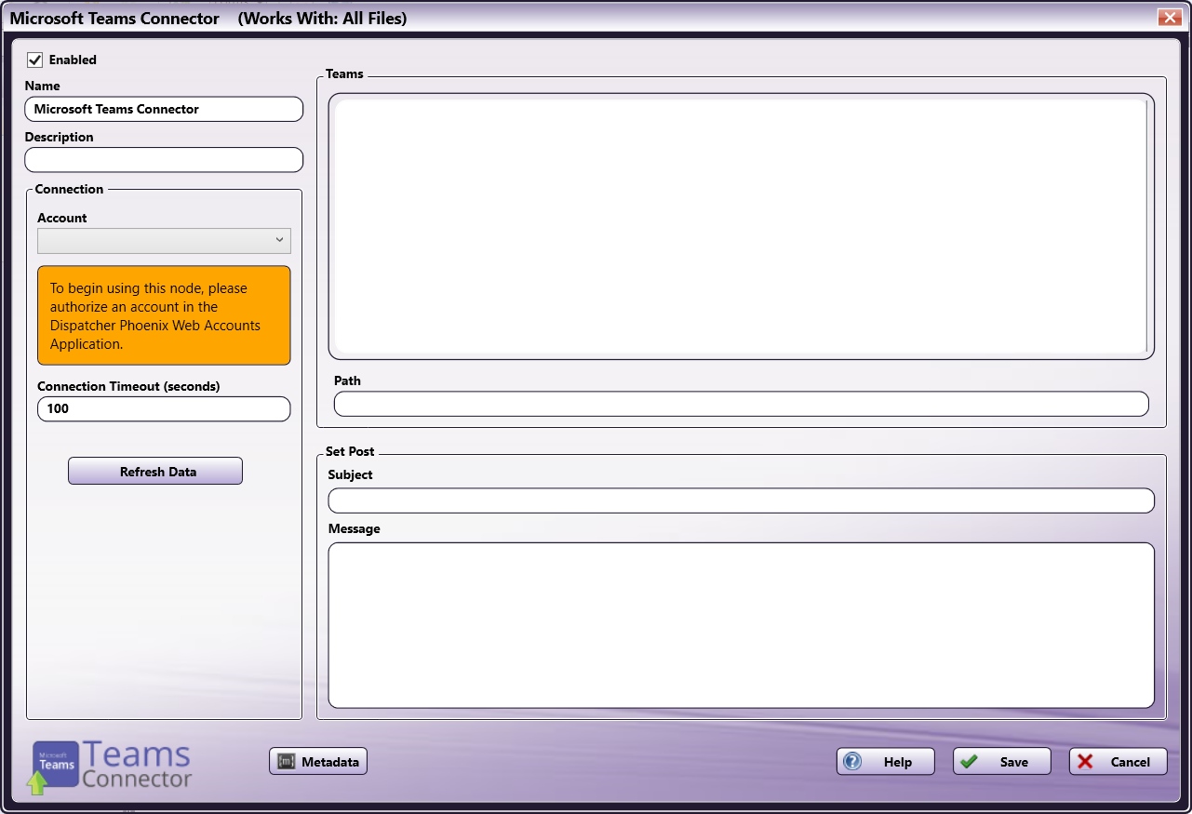The height and width of the screenshot is (814, 1192).
Task: Click the Refresh Data button
Action: point(155,471)
